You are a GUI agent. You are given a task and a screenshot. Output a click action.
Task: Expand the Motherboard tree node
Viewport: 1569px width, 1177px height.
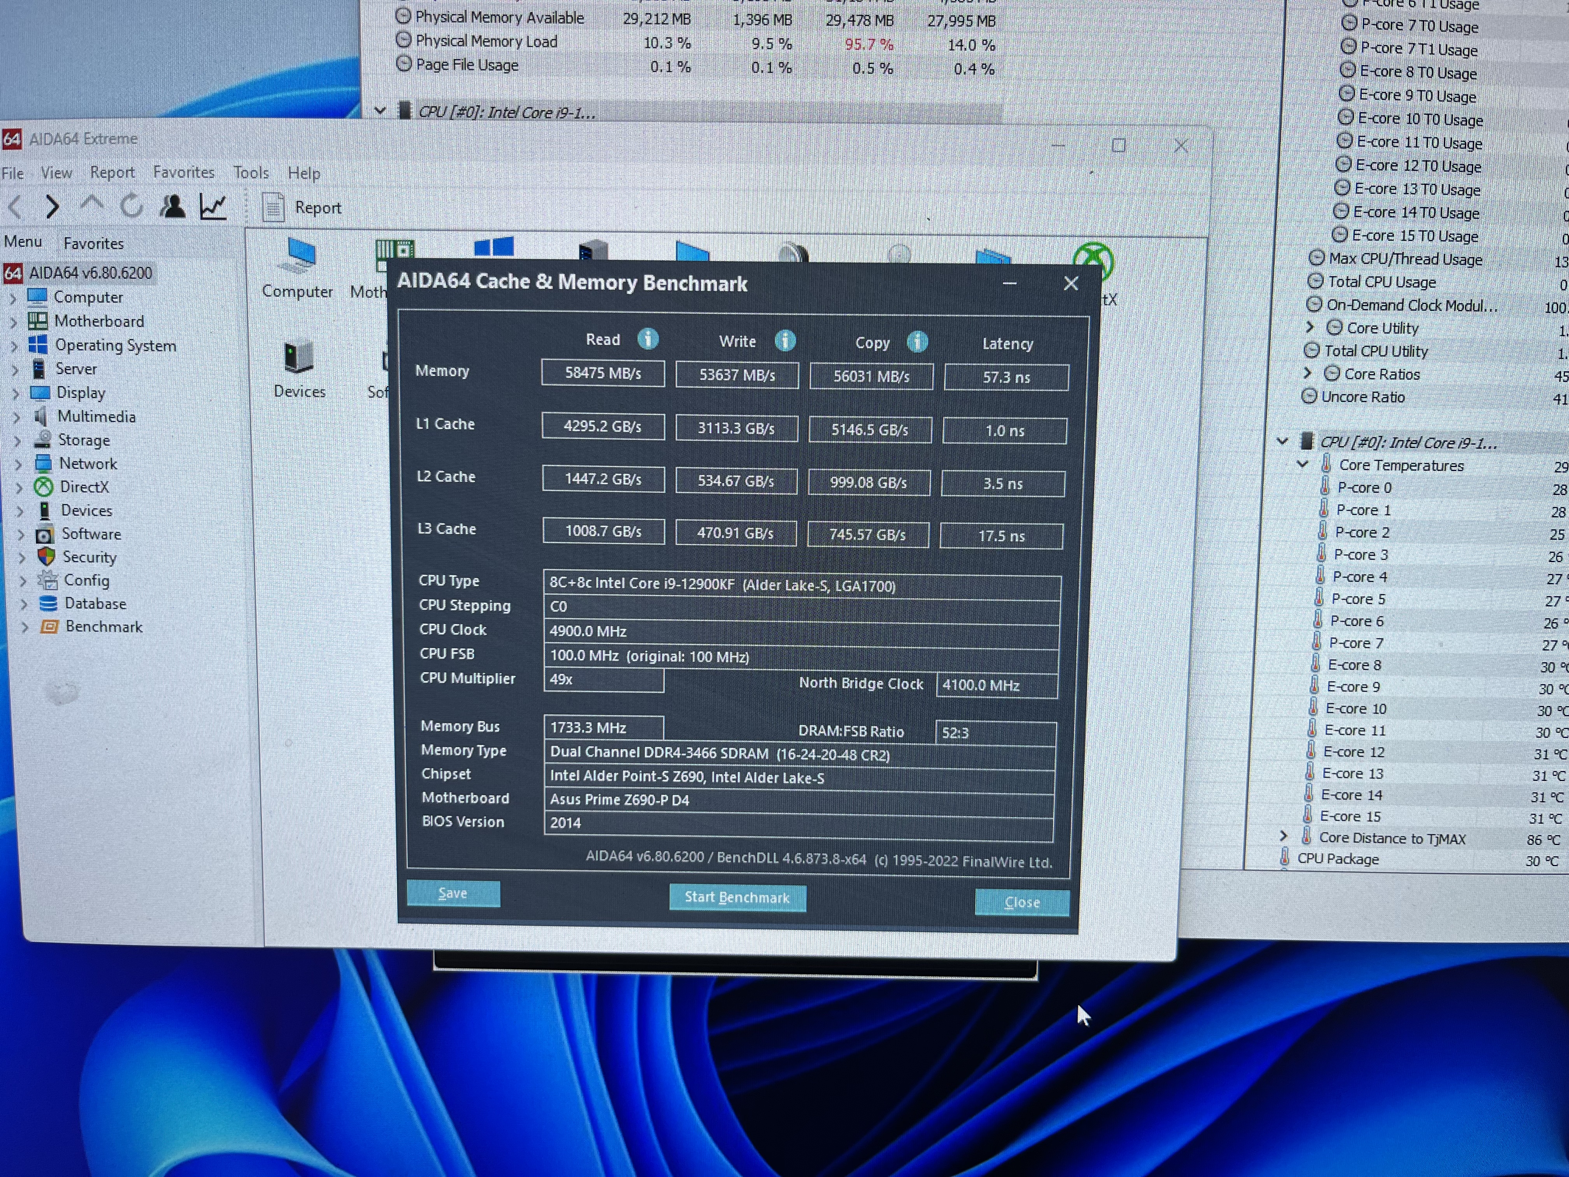(13, 322)
